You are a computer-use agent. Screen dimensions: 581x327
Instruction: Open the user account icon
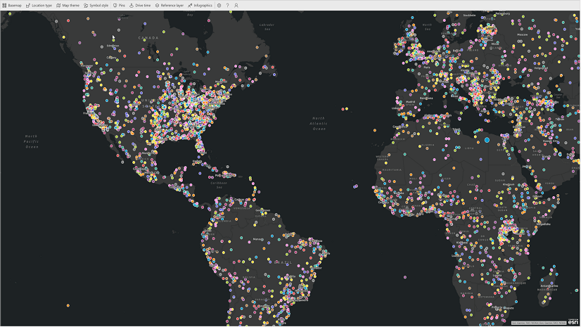point(236,6)
